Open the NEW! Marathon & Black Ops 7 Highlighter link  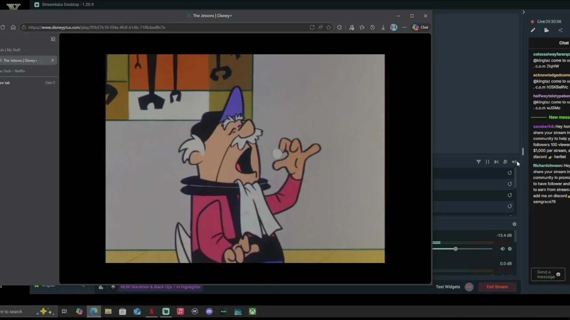pos(160,287)
